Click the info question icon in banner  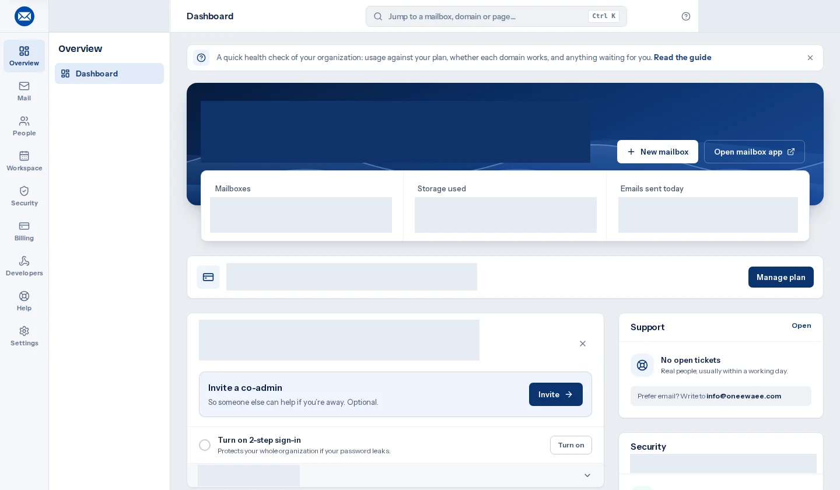201,58
